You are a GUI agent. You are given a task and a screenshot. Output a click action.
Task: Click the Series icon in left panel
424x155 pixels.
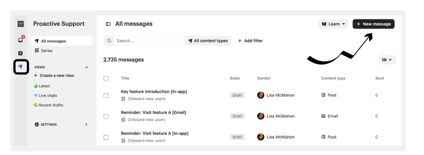click(x=37, y=50)
